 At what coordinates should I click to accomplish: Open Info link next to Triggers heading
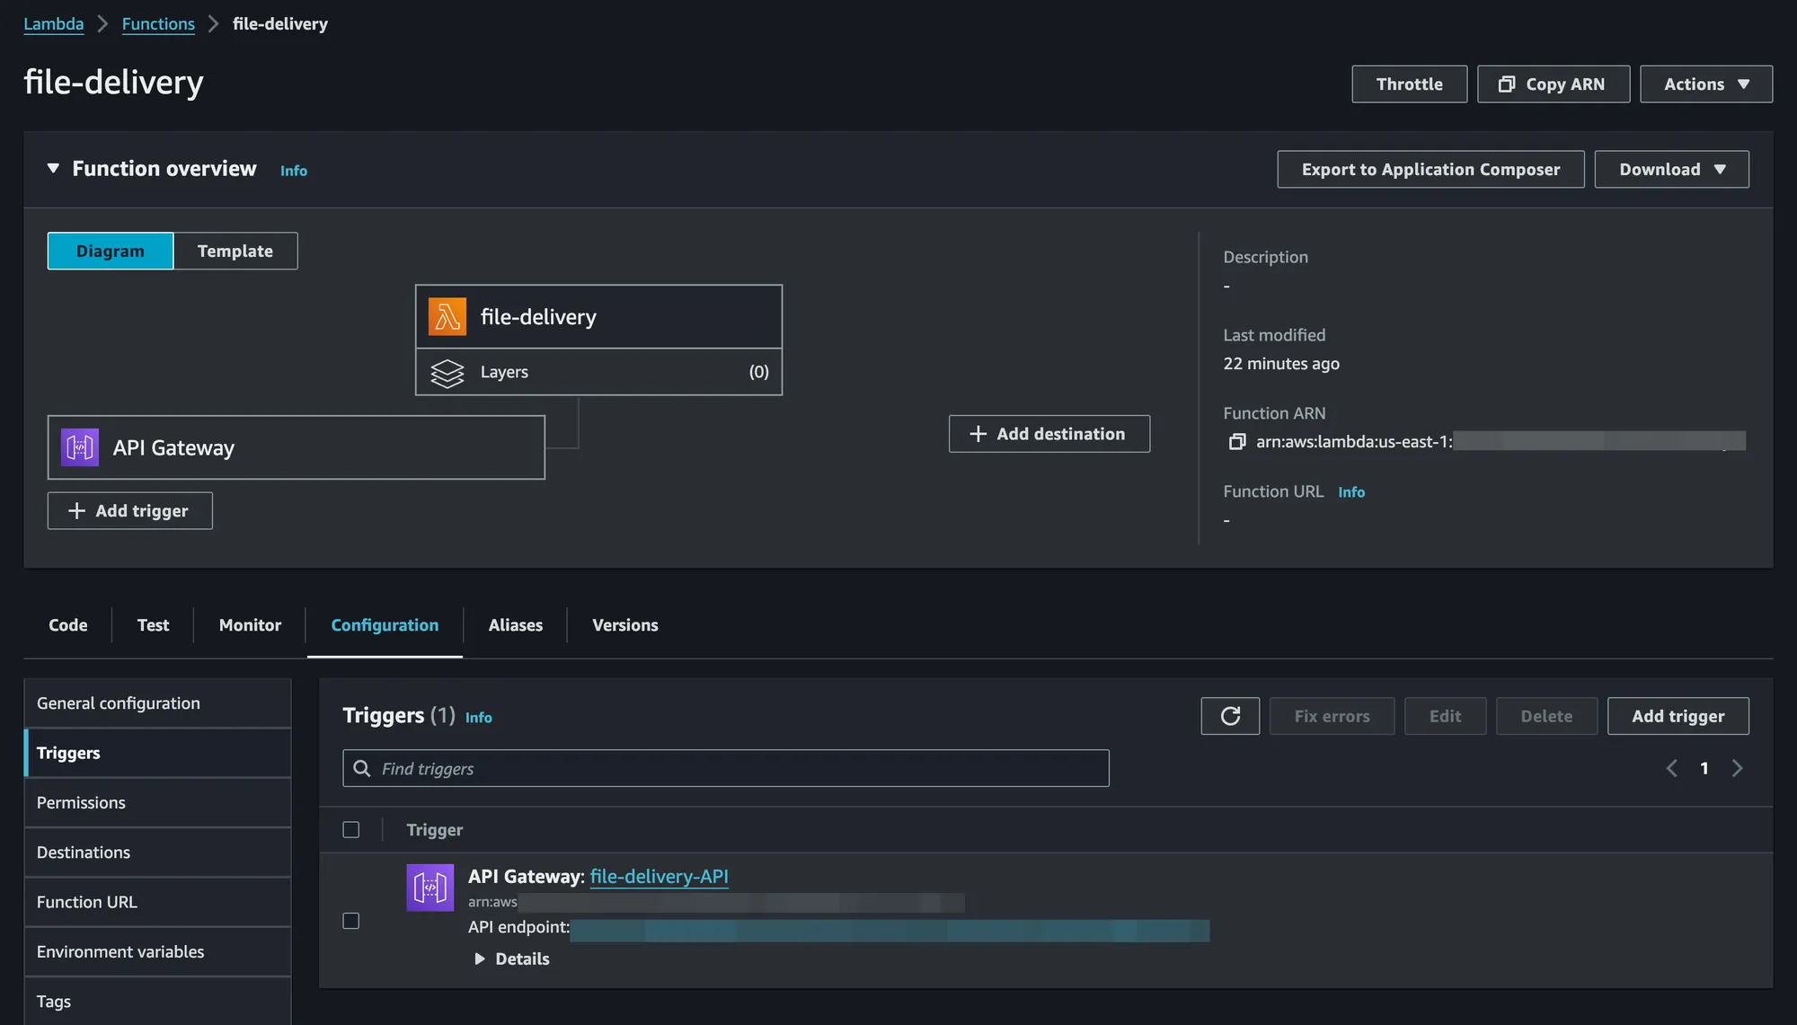[x=479, y=718]
